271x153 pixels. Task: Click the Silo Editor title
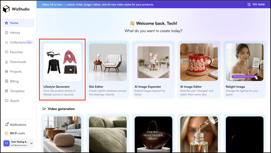tap(96, 86)
